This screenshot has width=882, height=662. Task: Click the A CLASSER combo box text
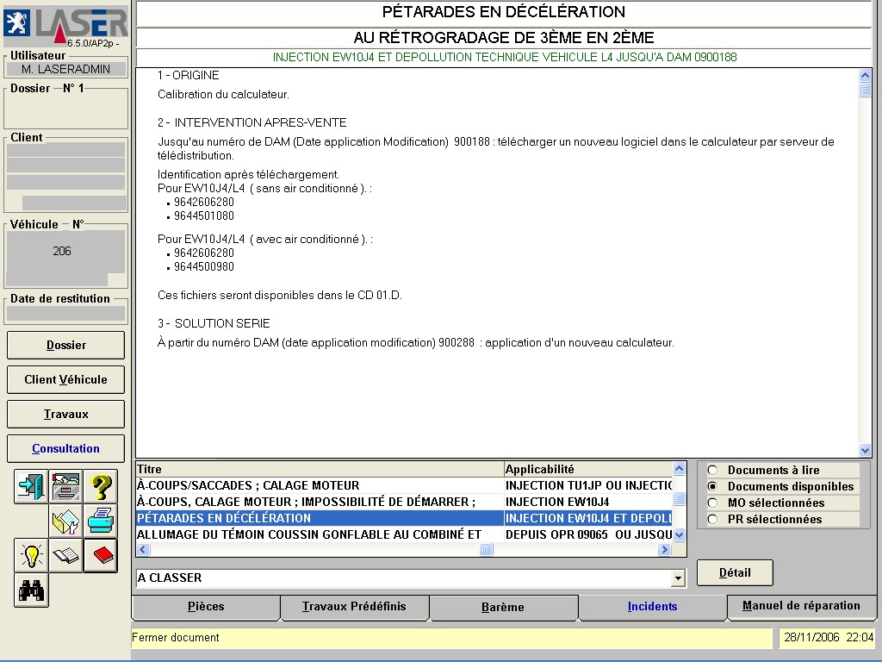pyautogui.click(x=403, y=578)
